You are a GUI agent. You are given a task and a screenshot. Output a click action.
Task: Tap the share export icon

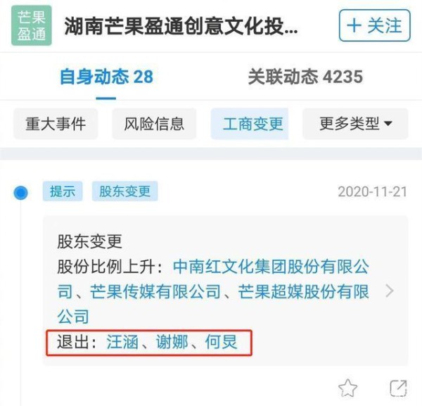[398, 388]
